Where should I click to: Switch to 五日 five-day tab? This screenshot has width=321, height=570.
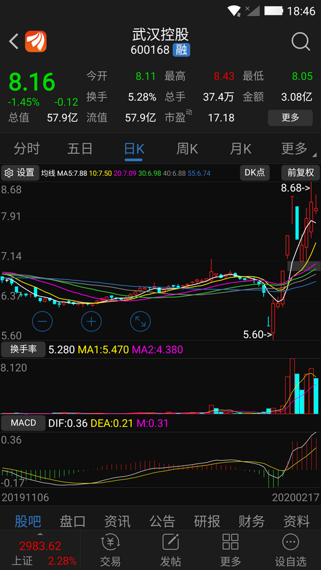click(80, 149)
